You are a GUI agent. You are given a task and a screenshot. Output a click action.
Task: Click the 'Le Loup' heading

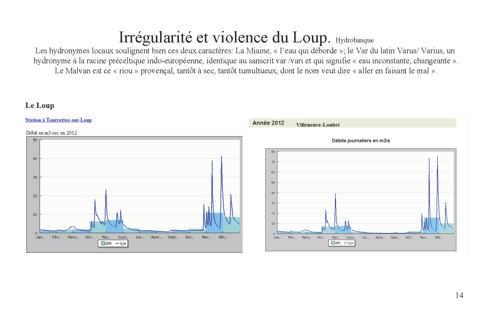pos(40,105)
